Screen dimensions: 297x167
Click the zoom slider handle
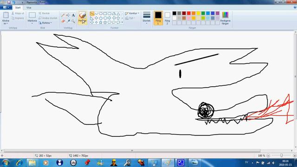point(282,155)
